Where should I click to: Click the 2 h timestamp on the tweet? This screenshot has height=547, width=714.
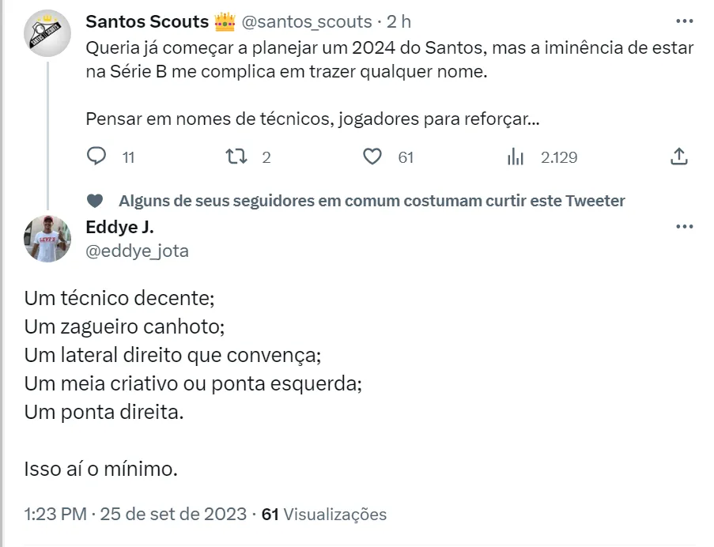click(399, 21)
